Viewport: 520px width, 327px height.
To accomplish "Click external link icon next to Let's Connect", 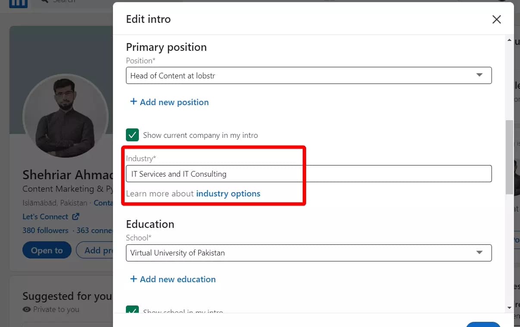I will click(76, 217).
